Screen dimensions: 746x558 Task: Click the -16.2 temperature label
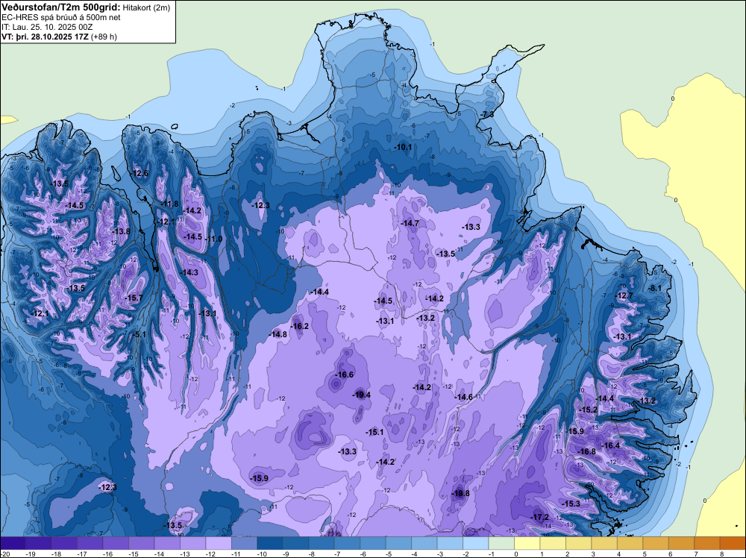pyautogui.click(x=299, y=326)
